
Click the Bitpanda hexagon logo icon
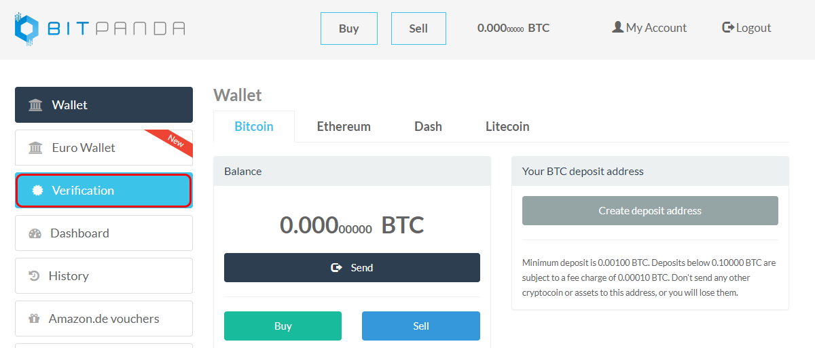click(x=28, y=28)
